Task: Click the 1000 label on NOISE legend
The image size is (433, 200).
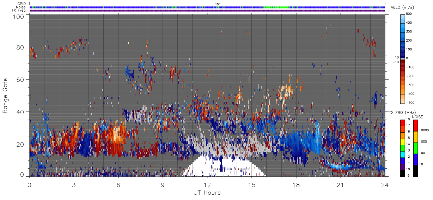Action: point(423,141)
